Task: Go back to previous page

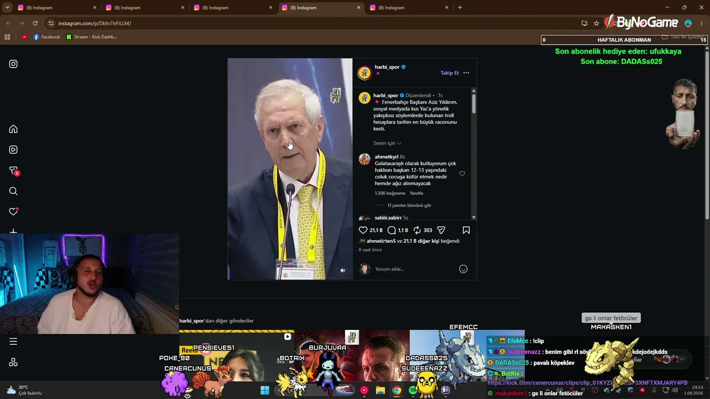Action: tap(8, 23)
